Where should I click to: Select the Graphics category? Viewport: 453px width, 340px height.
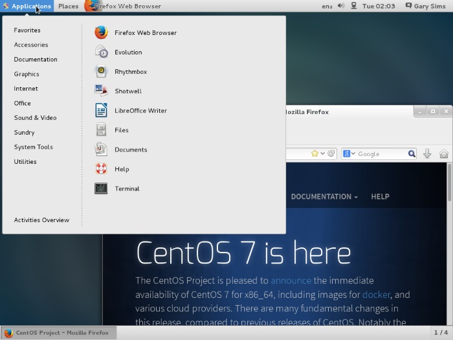coord(27,74)
